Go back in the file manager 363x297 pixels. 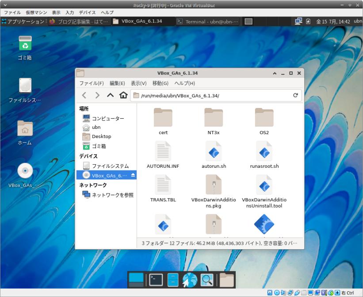tap(84, 95)
